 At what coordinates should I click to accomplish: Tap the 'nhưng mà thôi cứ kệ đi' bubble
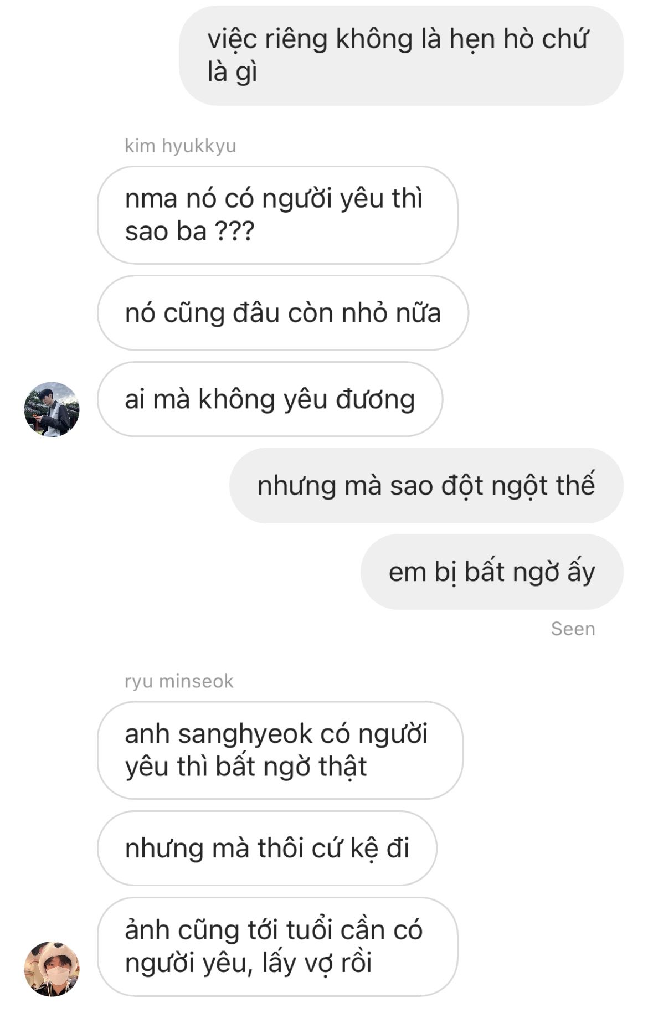pos(267,848)
